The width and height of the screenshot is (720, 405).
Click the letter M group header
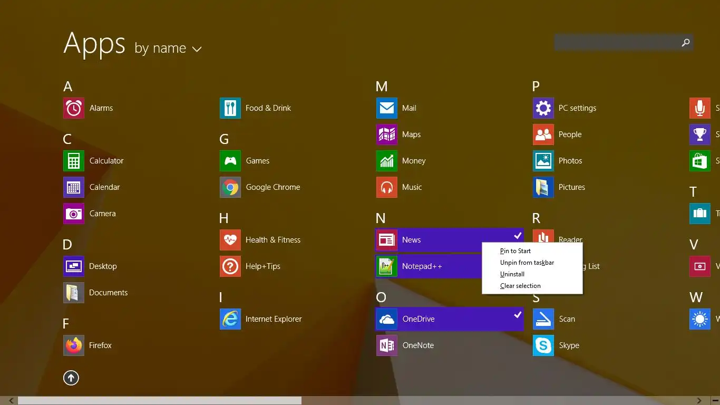[x=382, y=86]
